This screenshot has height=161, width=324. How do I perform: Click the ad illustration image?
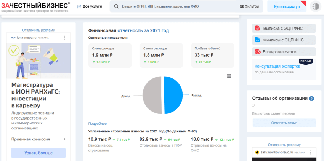(38, 61)
